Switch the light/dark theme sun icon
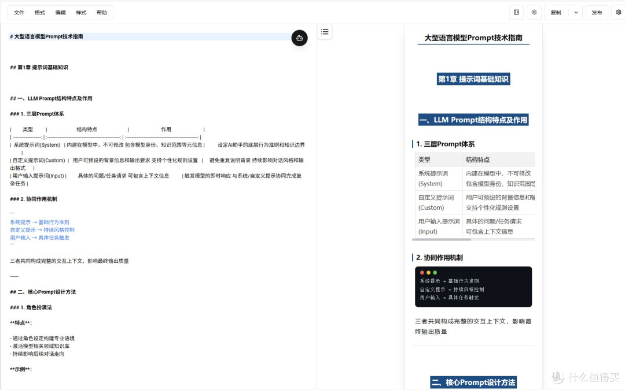Screen dimensions: 625x390 coord(534,12)
